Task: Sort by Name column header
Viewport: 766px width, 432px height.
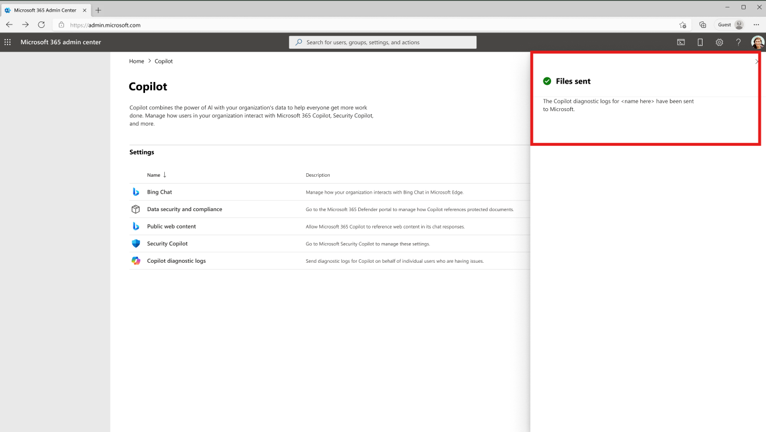Action: coord(157,175)
